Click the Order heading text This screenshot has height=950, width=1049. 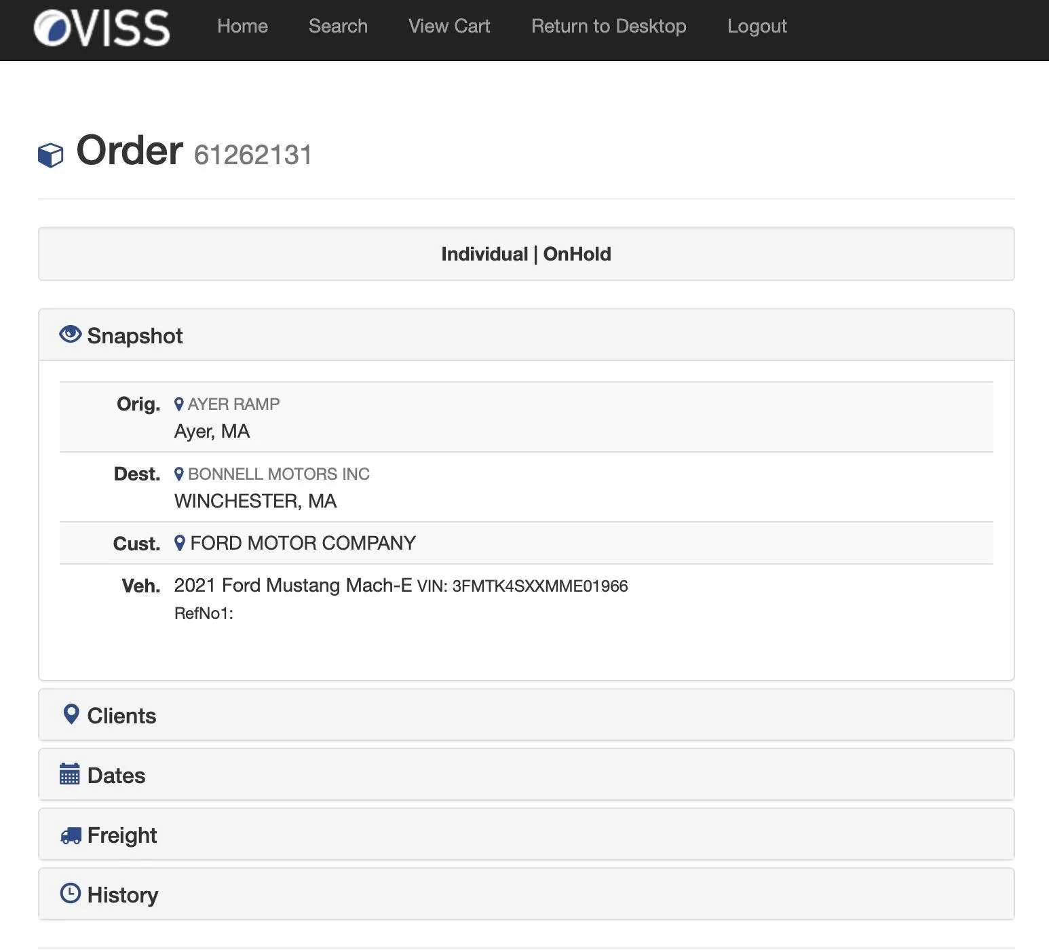[x=130, y=150]
